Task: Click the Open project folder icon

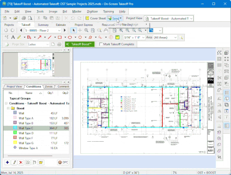Action: [x=15, y=18]
